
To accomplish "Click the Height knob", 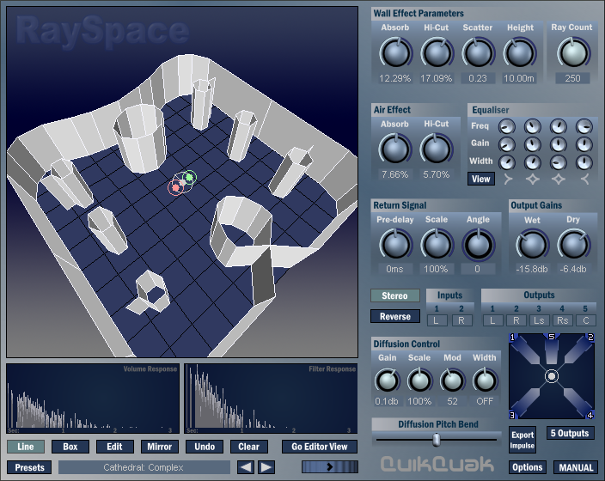I will (519, 53).
